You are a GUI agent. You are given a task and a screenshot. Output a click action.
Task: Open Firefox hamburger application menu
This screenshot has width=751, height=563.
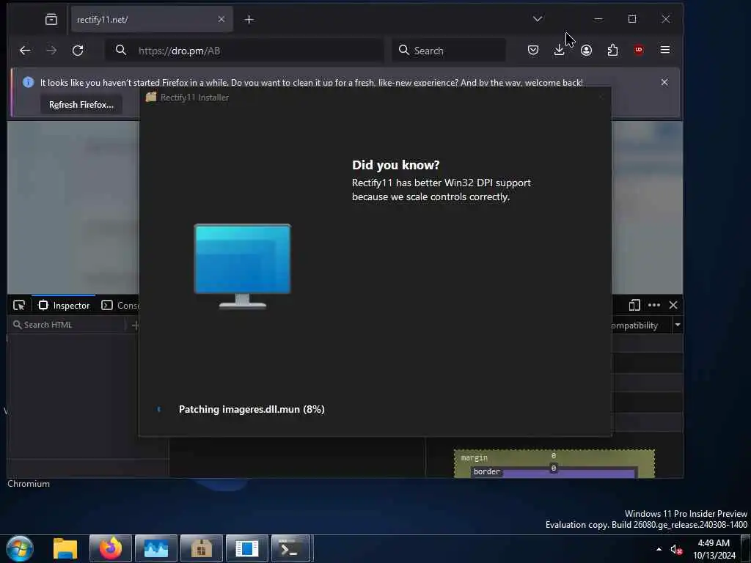(664, 50)
